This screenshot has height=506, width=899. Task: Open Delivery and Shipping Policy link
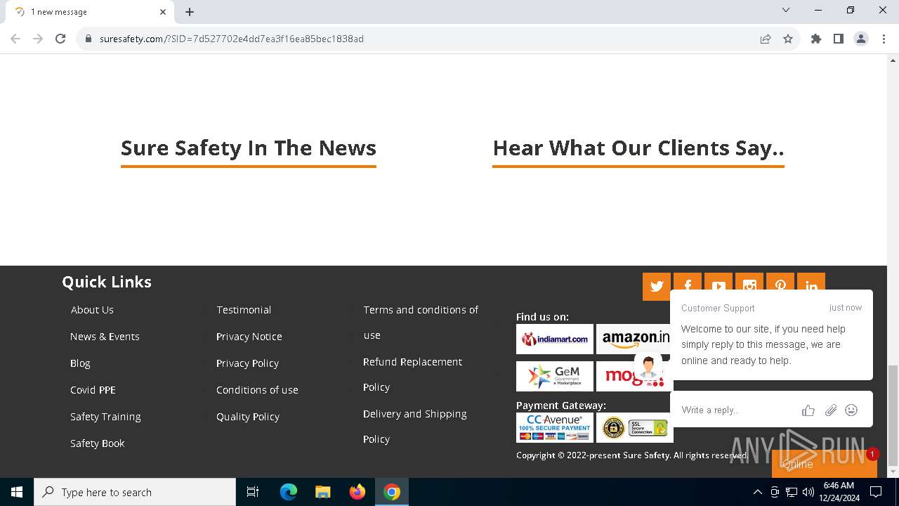[414, 427]
